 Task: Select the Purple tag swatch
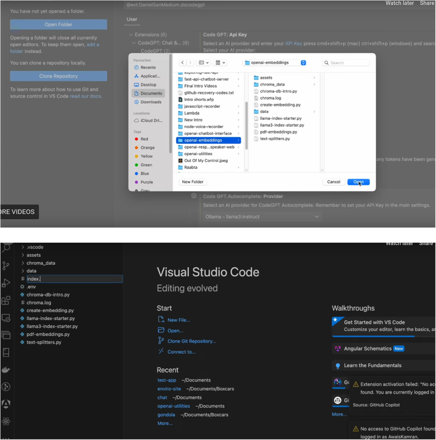[x=136, y=182]
